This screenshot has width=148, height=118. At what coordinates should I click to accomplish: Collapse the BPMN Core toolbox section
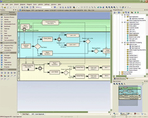[x=1, y=15]
